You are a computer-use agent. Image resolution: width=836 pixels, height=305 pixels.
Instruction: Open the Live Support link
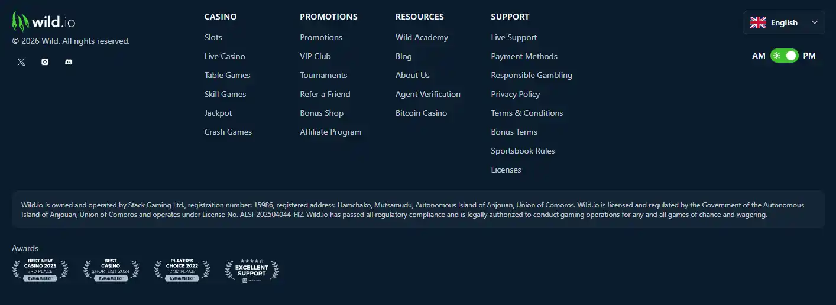click(514, 37)
